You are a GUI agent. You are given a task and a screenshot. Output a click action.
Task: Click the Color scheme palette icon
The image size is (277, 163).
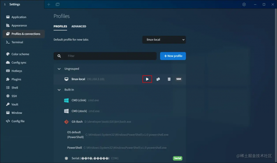8,54
